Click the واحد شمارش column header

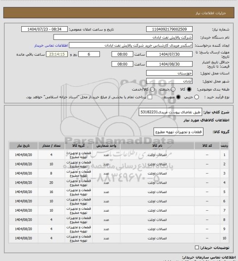[x=106, y=145]
